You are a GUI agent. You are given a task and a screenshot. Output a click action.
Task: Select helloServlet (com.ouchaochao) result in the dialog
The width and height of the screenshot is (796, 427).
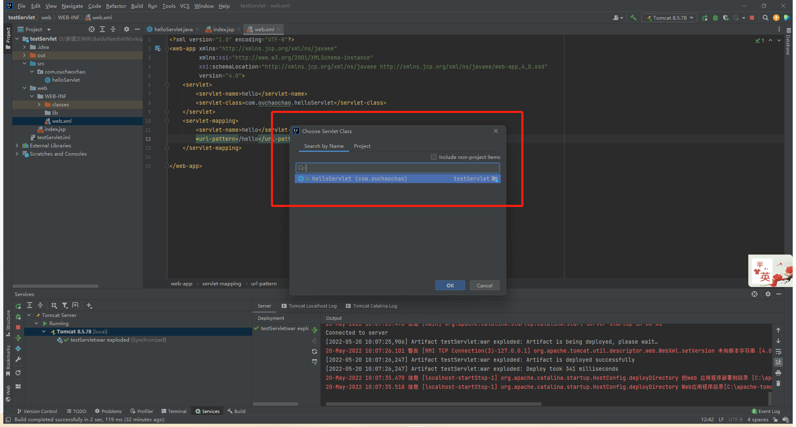[x=398, y=179]
